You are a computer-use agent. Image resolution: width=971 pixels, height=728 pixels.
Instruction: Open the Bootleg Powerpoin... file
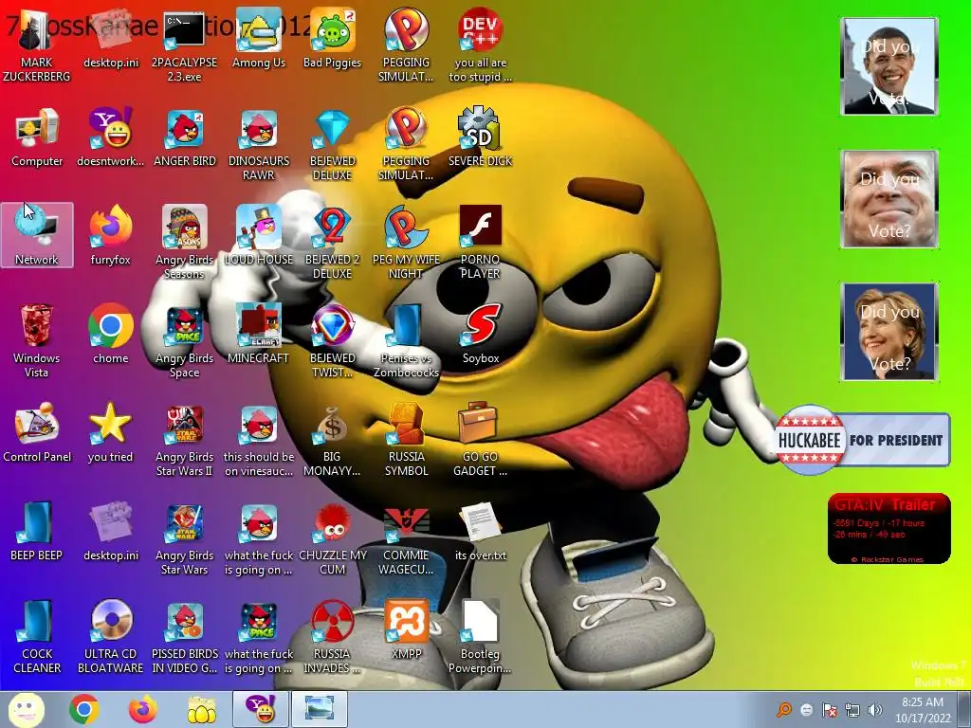[480, 636]
